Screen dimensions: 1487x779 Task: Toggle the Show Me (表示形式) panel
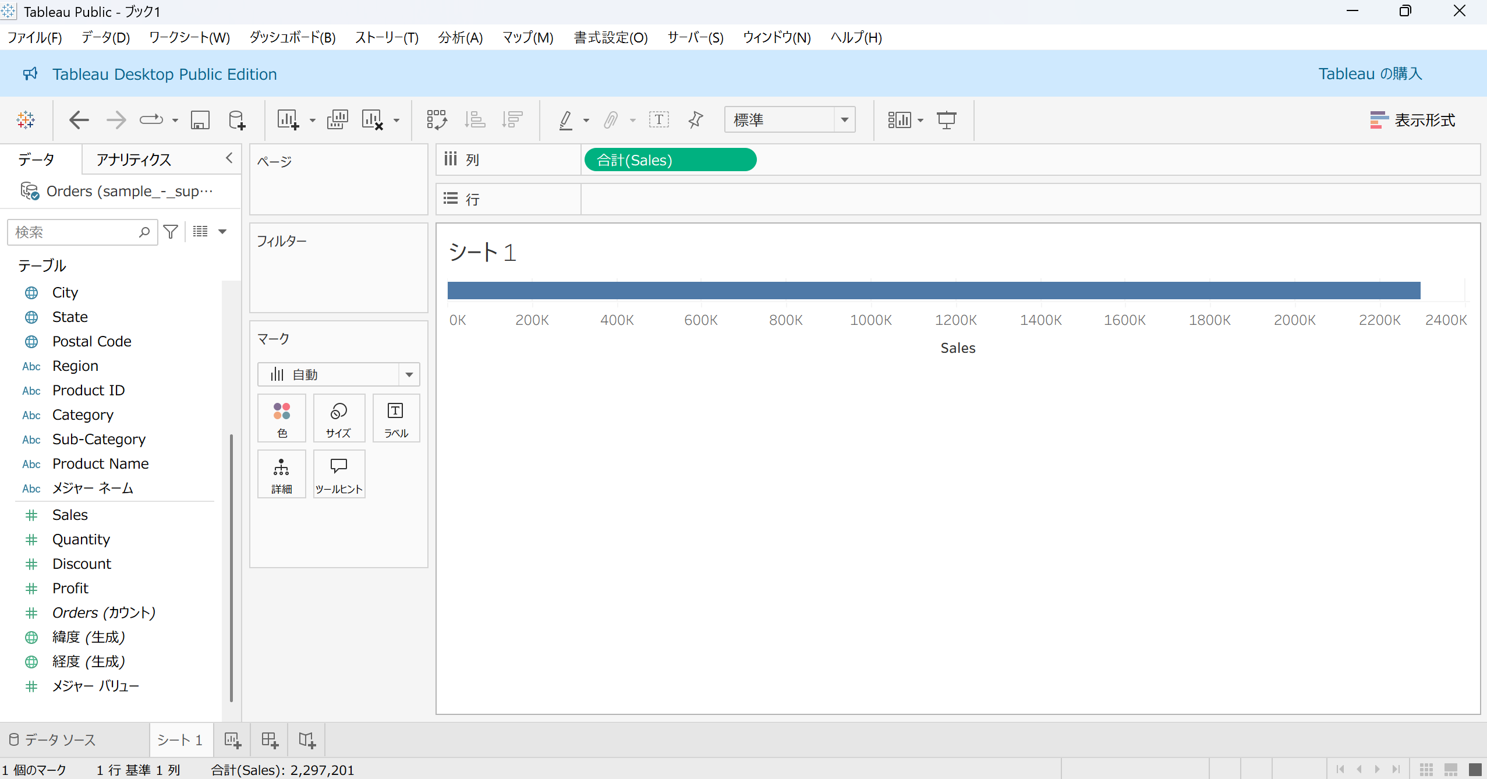coord(1412,120)
